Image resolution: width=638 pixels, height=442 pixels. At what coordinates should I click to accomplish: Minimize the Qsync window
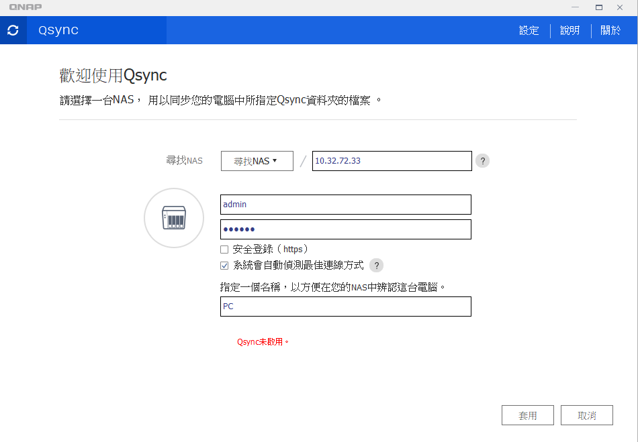576,7
